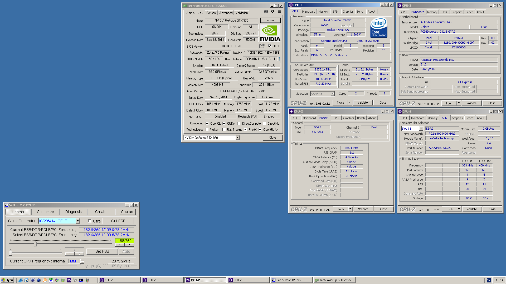Nudge the SetFSB top slider right arrow
Screen dimensions: 506x284
coord(129,245)
